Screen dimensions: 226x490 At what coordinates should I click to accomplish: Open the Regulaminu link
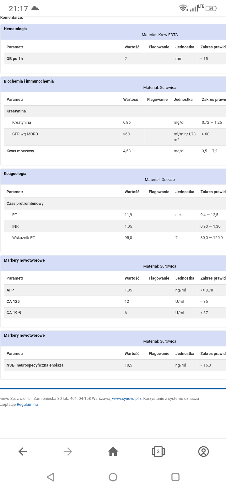pos(27,405)
